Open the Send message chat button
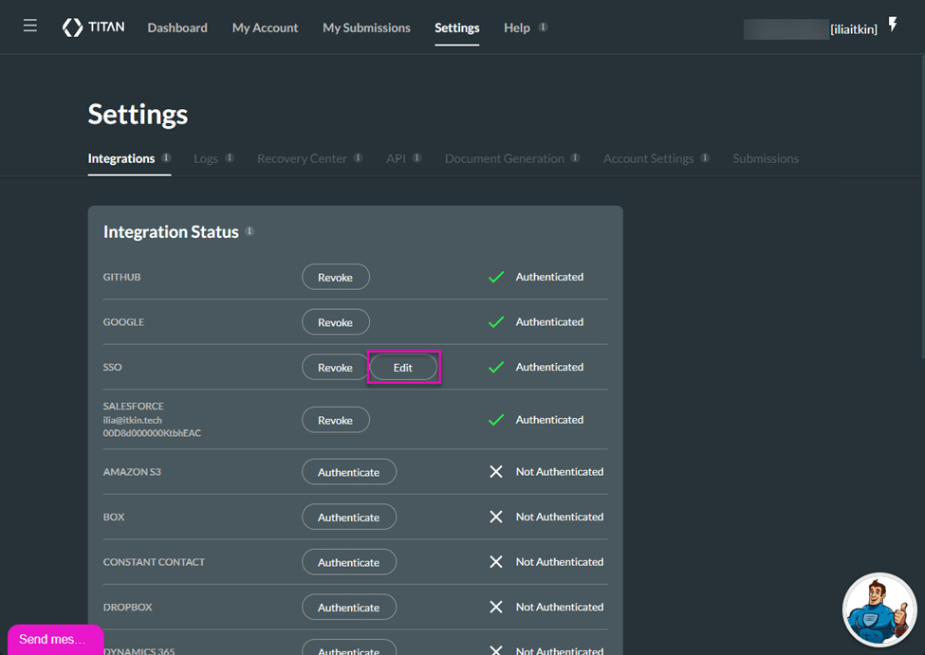This screenshot has width=925, height=655. (55, 640)
